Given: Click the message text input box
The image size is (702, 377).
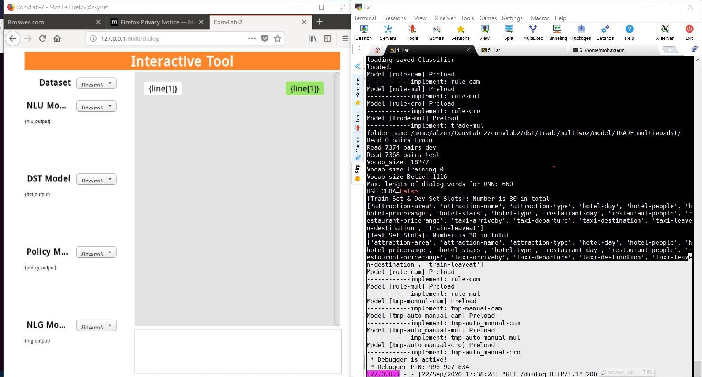Looking at the screenshot, I should click(x=238, y=352).
